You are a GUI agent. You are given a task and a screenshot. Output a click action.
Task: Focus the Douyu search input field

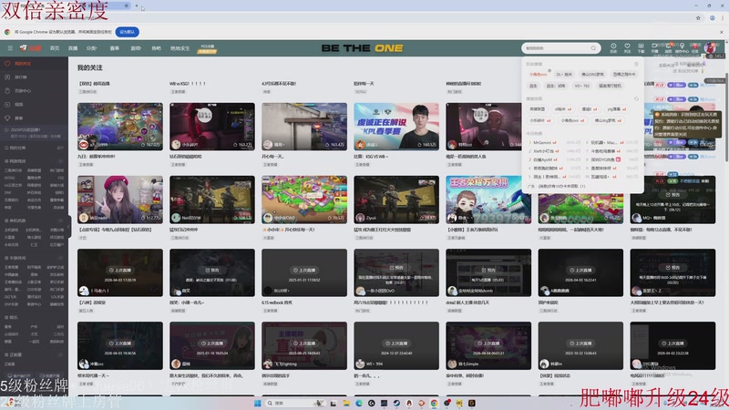557,48
